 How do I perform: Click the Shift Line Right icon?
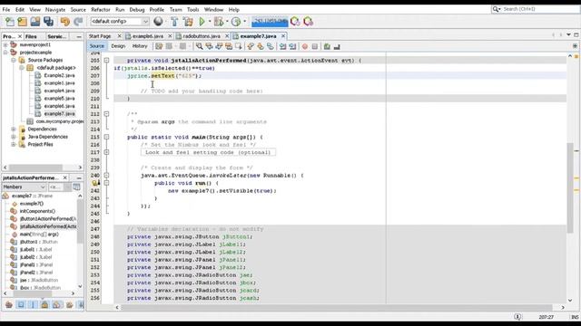292,46
